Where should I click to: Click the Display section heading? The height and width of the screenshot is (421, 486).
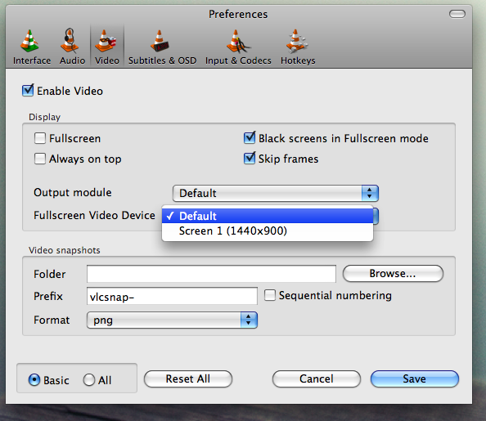[45, 117]
